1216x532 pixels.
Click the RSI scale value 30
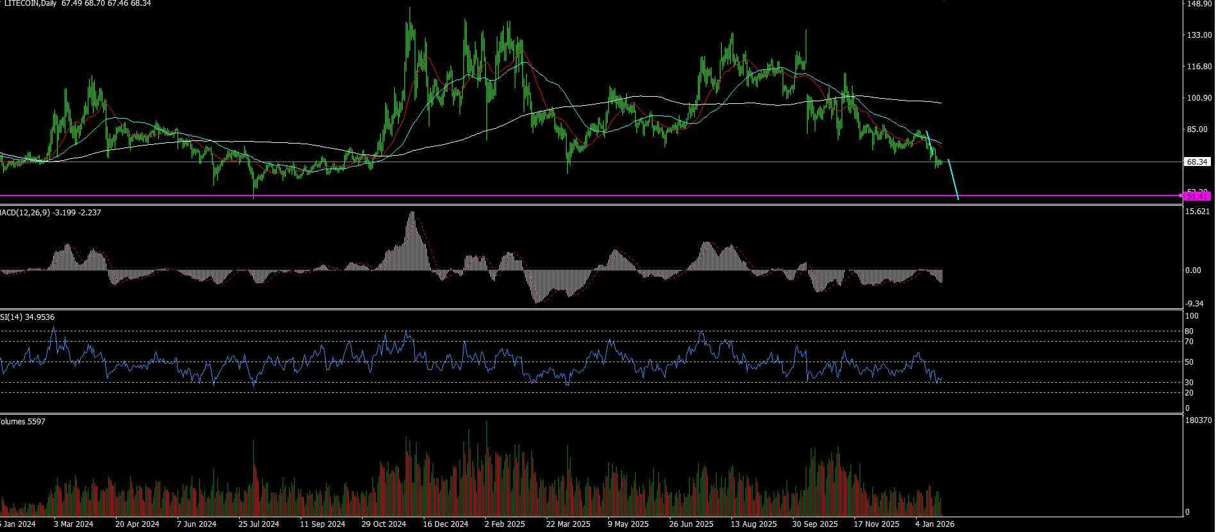1189,383
